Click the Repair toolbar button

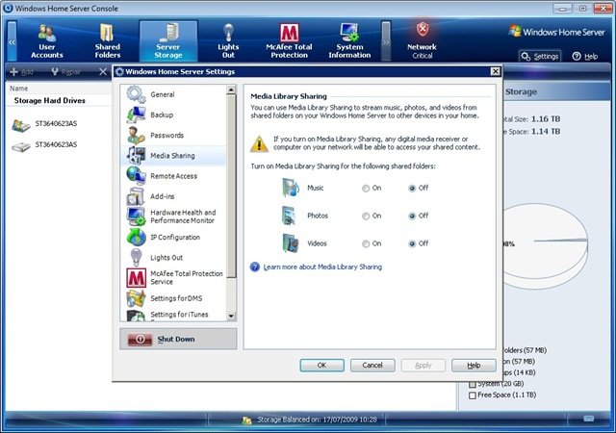65,72
